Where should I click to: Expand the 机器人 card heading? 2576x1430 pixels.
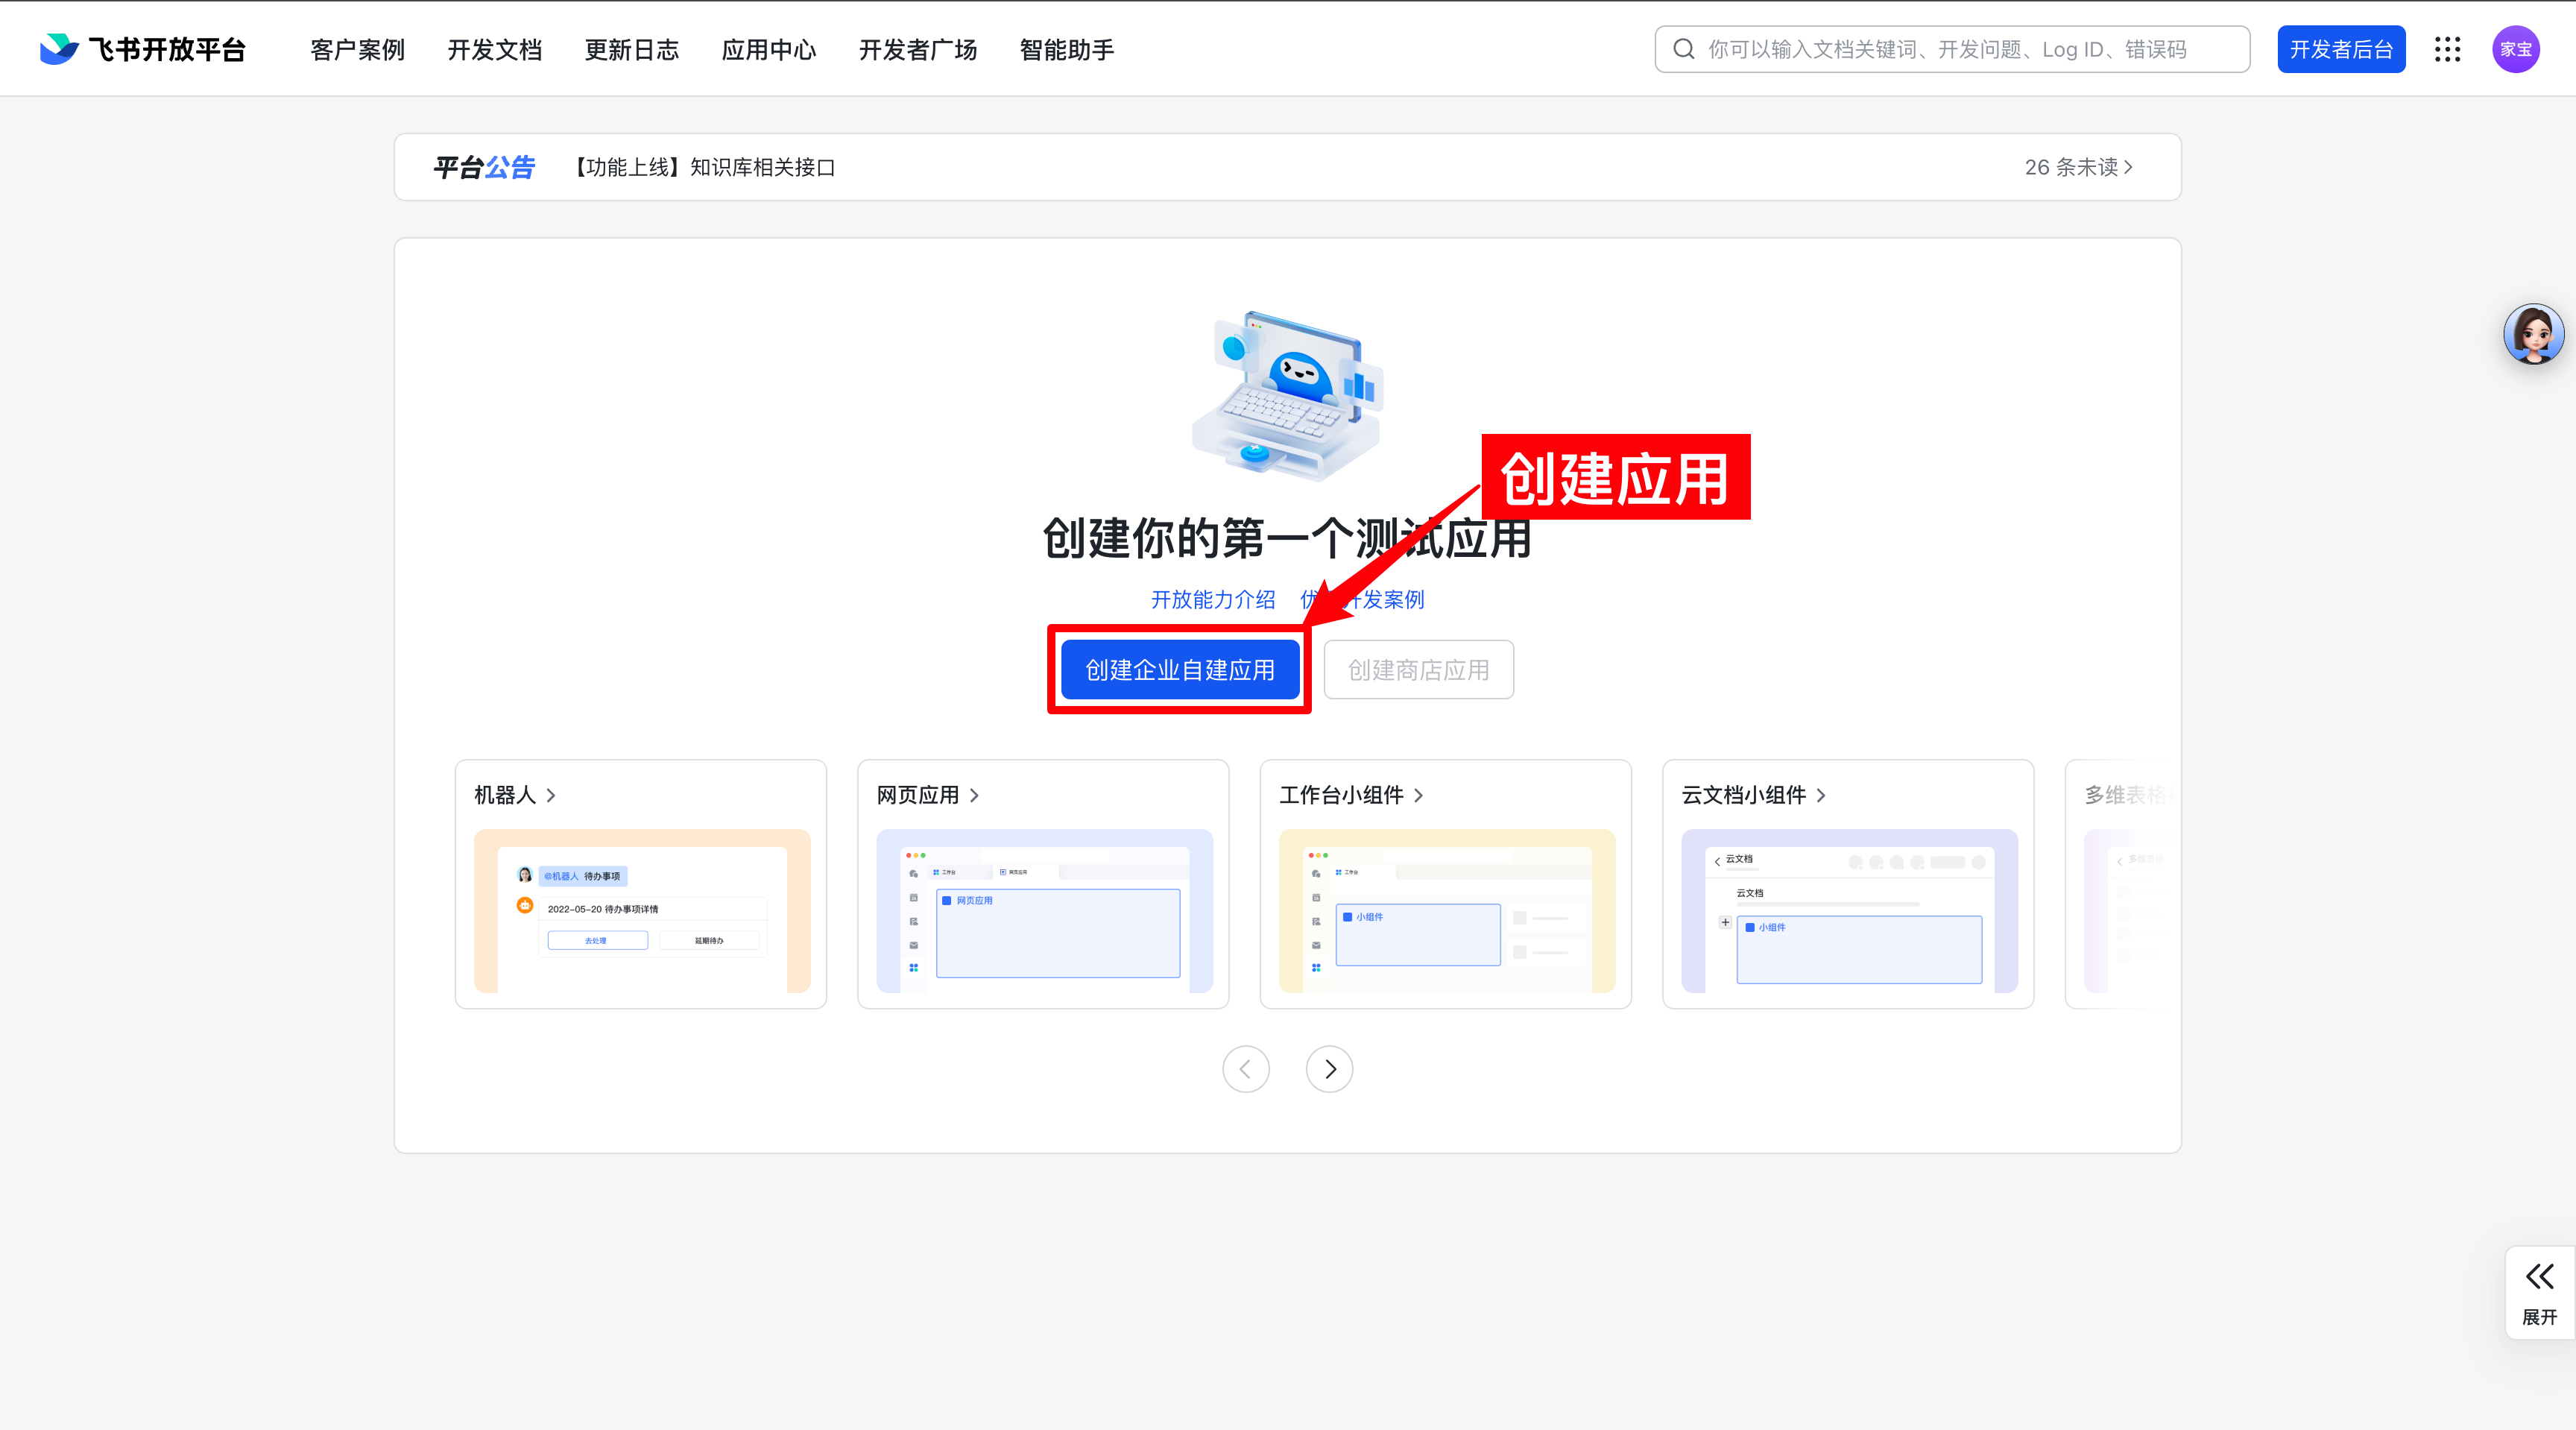pyautogui.click(x=515, y=795)
